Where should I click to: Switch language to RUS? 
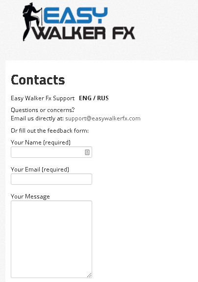point(103,98)
